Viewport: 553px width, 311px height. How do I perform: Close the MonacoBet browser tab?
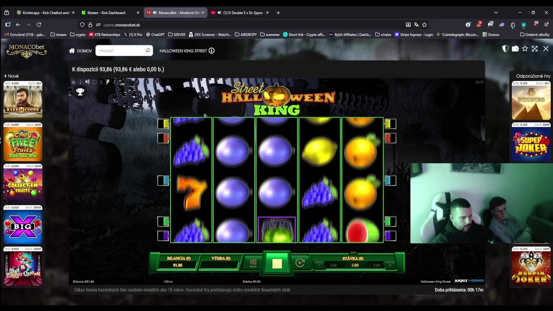[x=203, y=13]
